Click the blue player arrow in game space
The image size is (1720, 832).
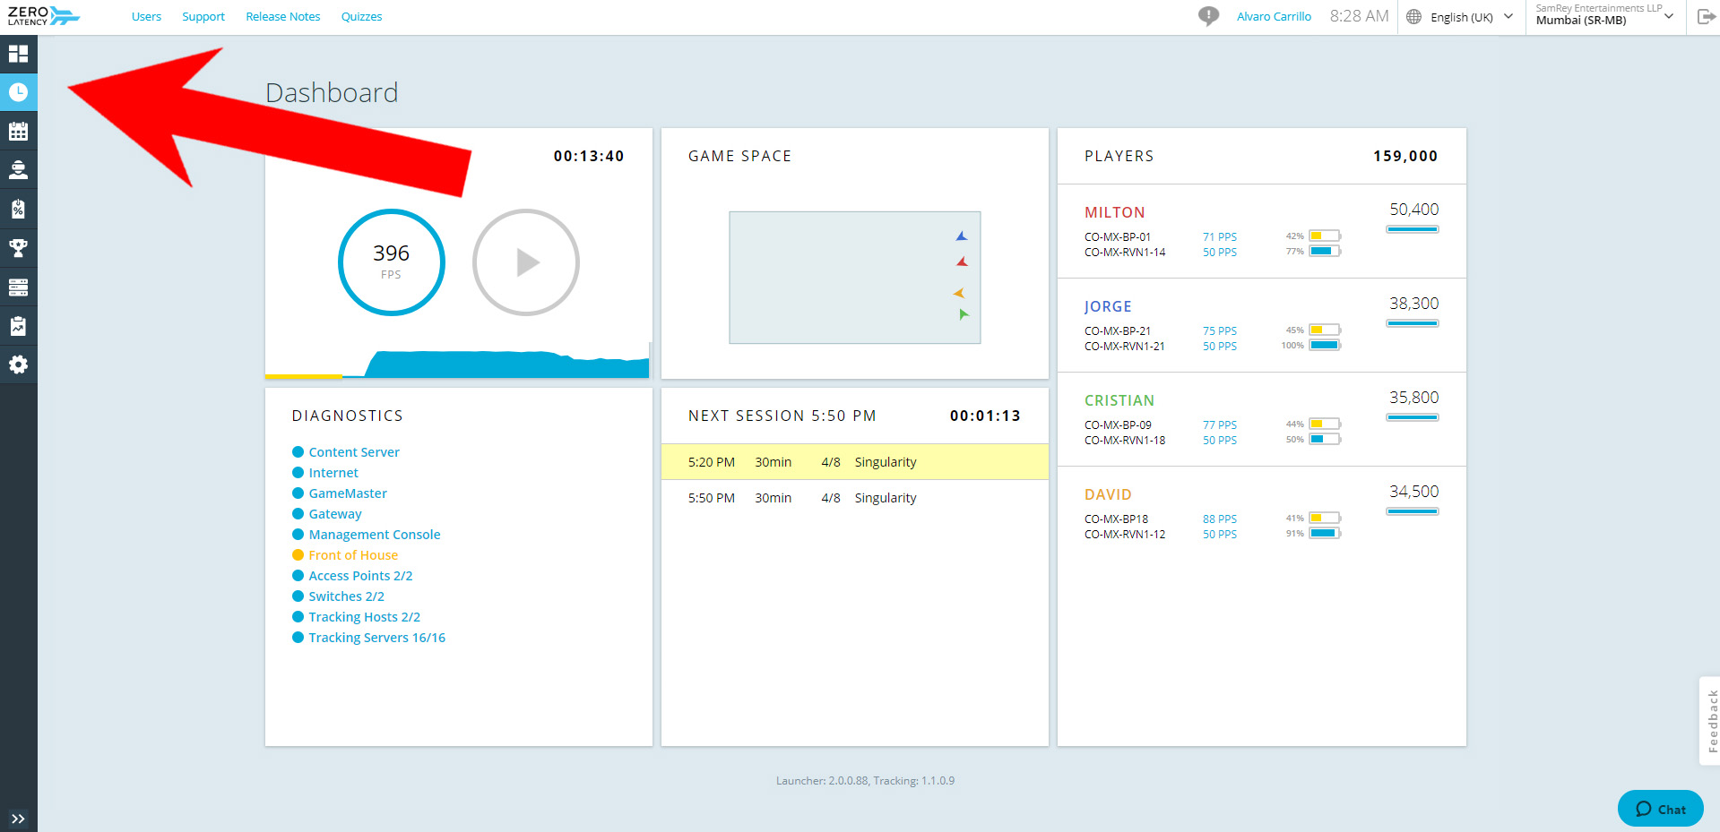pos(962,236)
